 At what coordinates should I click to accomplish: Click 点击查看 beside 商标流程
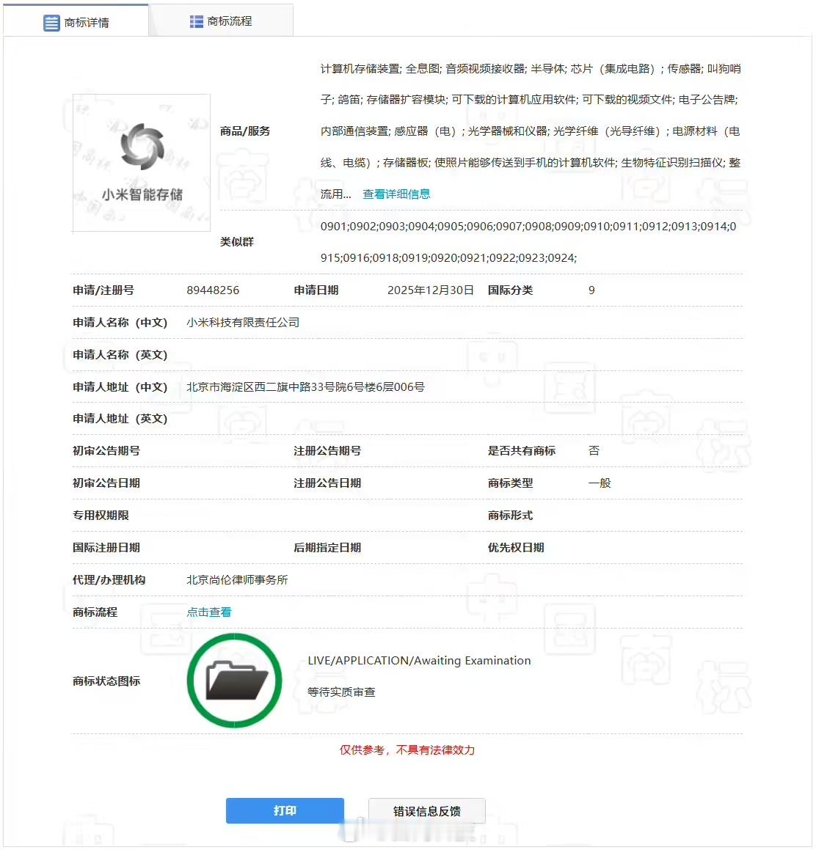coord(208,611)
